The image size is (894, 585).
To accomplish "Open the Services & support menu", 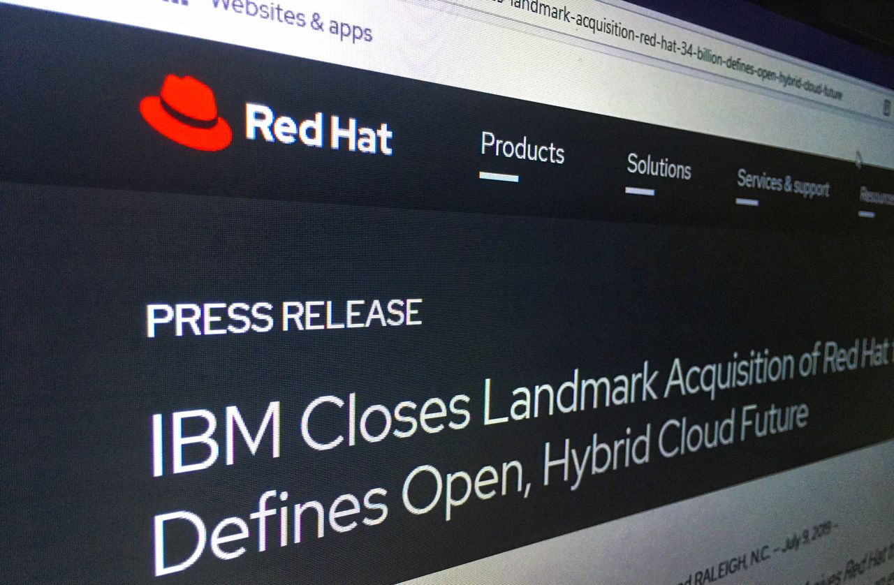I will coord(783,183).
